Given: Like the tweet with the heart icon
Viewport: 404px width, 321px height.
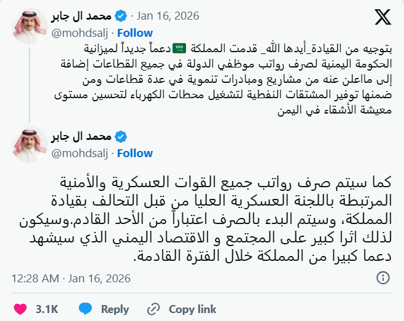Looking at the screenshot, I should point(20,308).
